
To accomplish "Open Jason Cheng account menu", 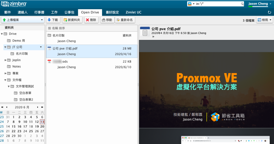I will click(x=259, y=4).
